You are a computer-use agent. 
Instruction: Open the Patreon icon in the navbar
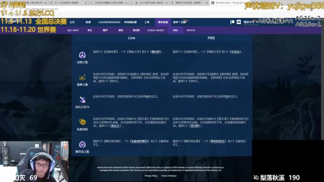(232, 22)
